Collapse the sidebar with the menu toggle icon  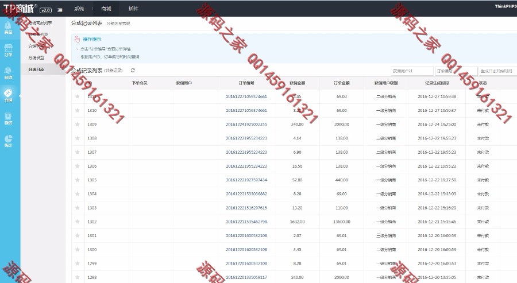(x=60, y=10)
